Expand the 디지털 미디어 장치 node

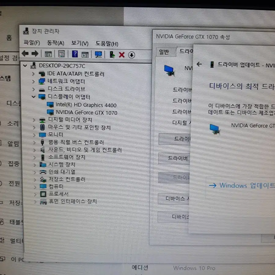pyautogui.click(x=34, y=120)
